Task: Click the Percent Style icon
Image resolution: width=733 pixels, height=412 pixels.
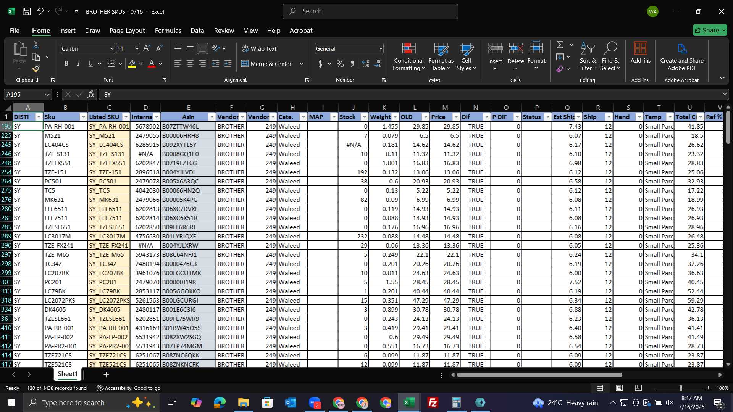Action: [x=340, y=64]
